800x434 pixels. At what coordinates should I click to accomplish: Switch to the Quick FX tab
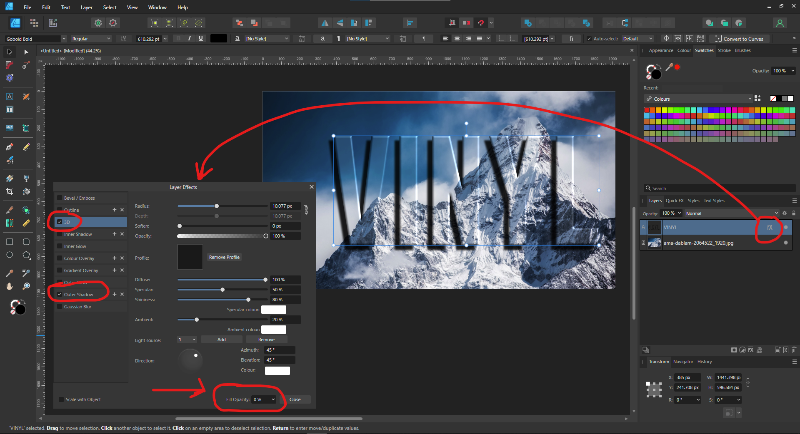674,201
